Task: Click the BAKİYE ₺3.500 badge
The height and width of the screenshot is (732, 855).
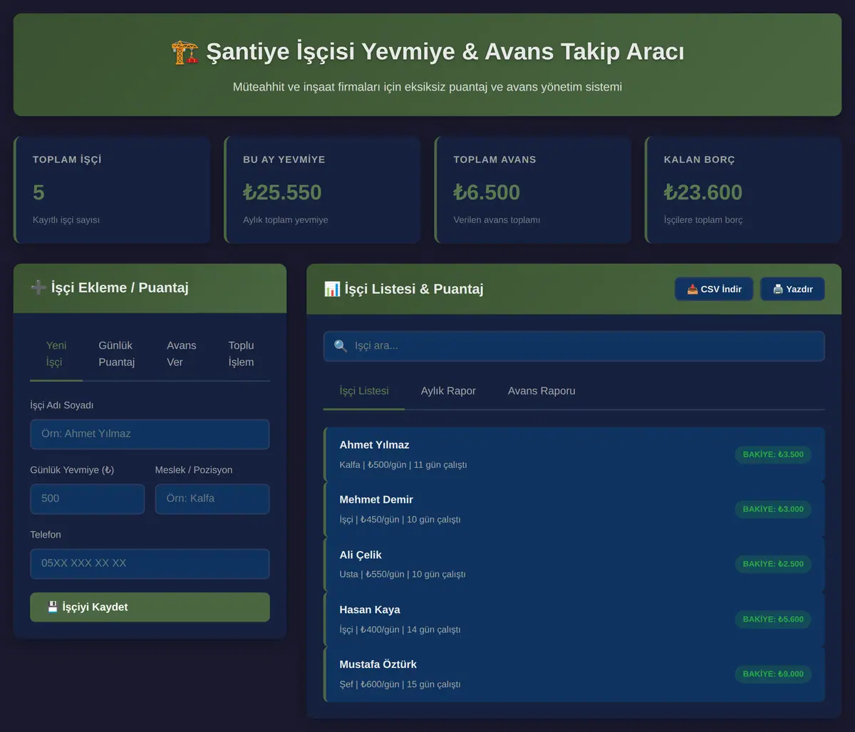Action: 773,454
